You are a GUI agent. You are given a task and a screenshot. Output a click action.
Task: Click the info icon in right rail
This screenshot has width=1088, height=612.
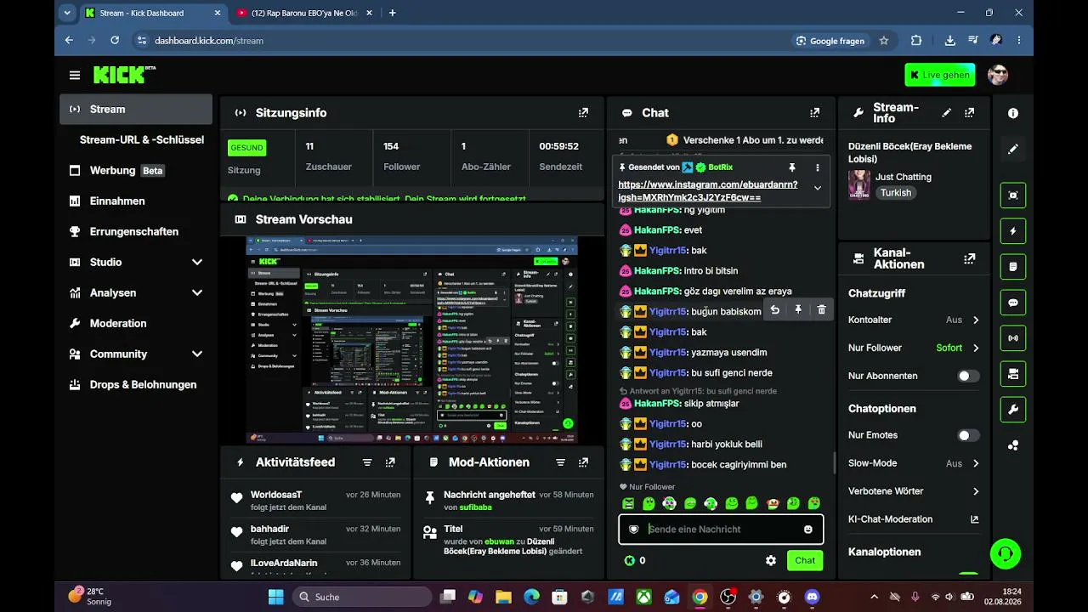tap(1012, 113)
